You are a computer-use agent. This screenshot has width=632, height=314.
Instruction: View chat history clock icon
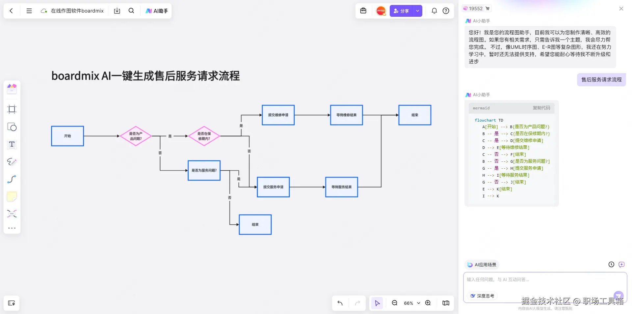611,264
